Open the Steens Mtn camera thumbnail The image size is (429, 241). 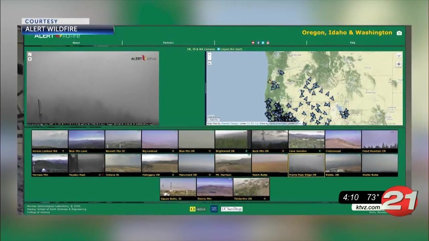pyautogui.click(x=214, y=189)
